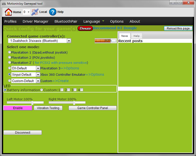196x156 pixels.
Task: Click the Home house icon
Action: click(x=8, y=12)
